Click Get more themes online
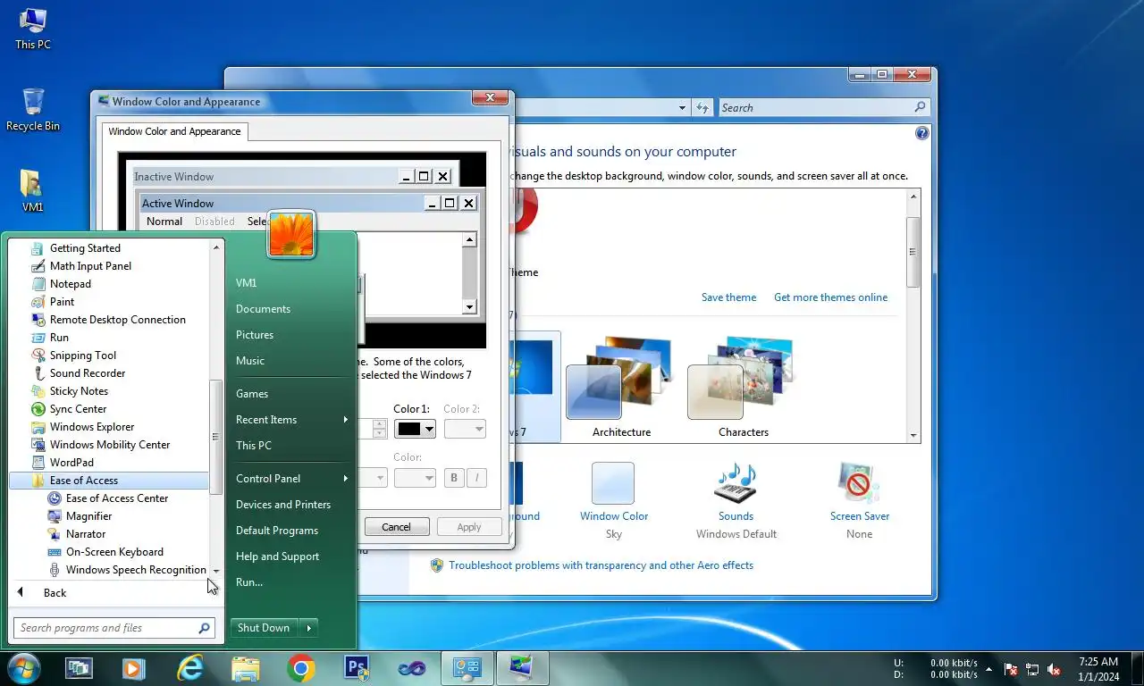The width and height of the screenshot is (1144, 686). point(831,297)
